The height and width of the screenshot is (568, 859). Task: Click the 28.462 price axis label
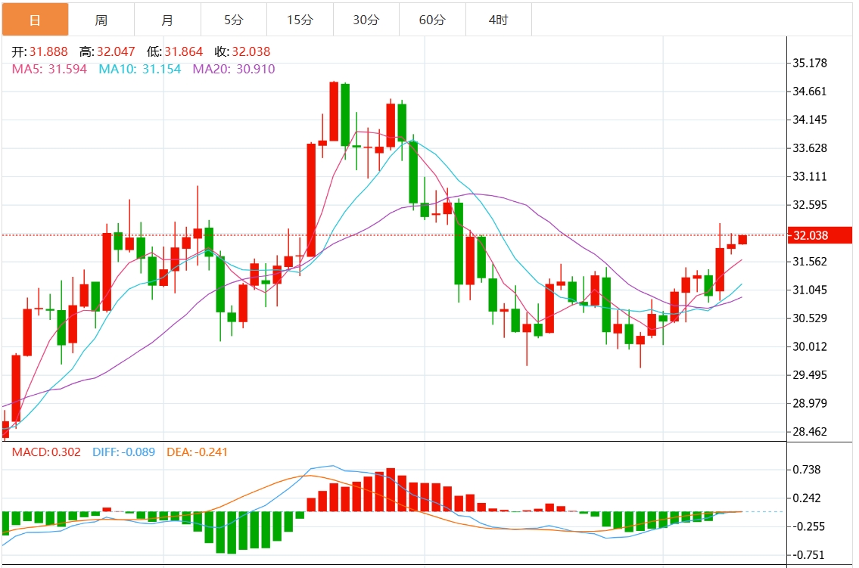[x=810, y=433]
